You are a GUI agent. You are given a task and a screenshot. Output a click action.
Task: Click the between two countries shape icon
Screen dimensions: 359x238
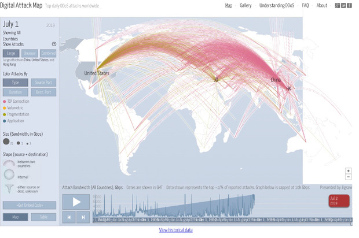(x=9, y=163)
